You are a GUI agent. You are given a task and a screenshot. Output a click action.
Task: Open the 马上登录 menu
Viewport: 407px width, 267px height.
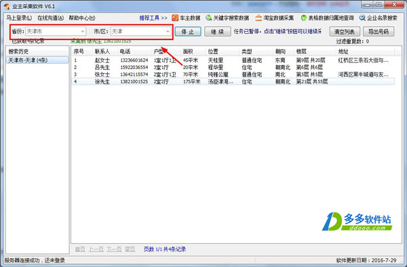pos(19,18)
